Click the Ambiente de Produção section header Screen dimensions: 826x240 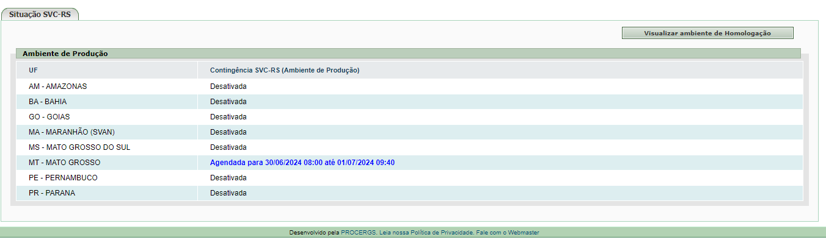click(65, 54)
